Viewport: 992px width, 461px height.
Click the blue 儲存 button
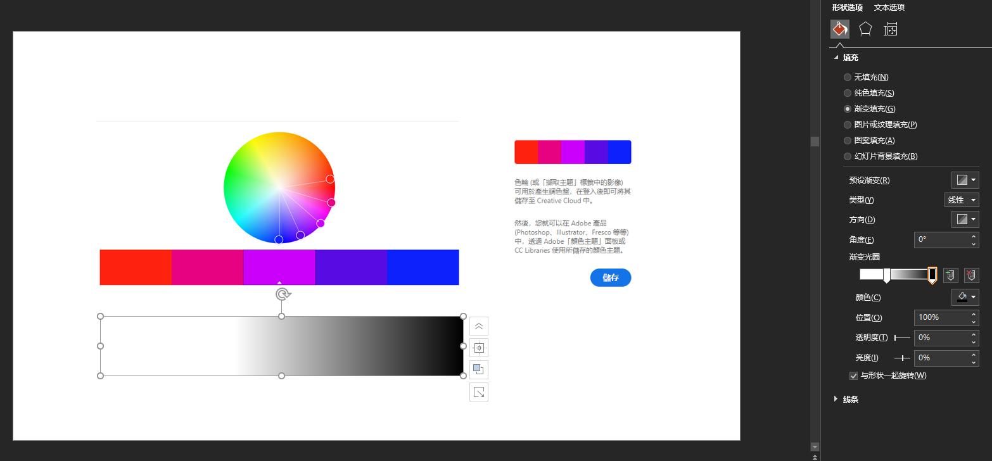(x=611, y=277)
